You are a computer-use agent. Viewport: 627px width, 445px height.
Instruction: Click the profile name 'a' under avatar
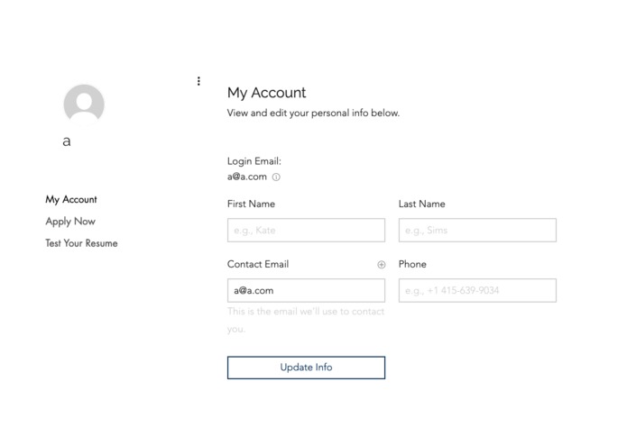[x=67, y=141]
